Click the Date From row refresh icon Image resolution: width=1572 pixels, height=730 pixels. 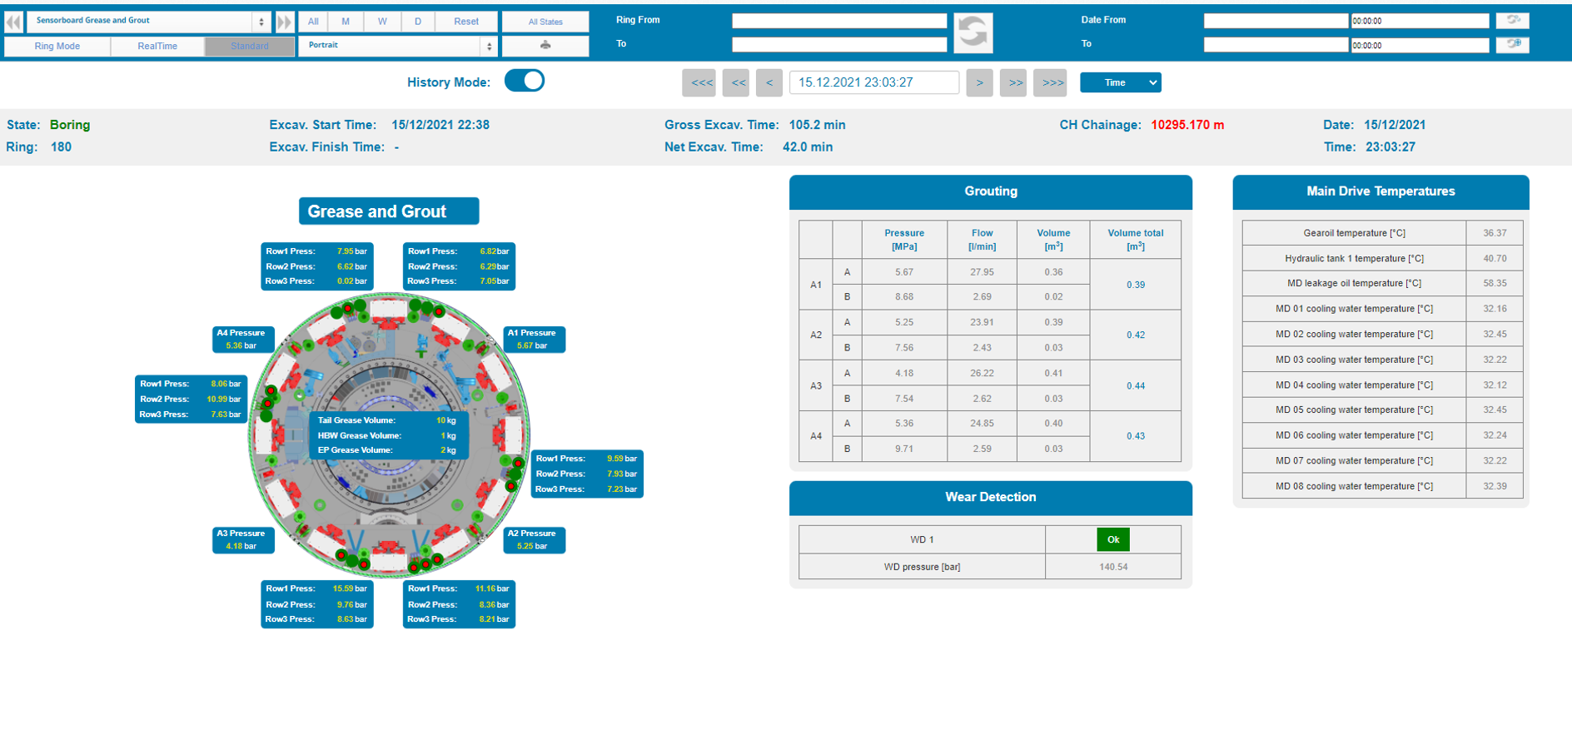pos(1512,20)
